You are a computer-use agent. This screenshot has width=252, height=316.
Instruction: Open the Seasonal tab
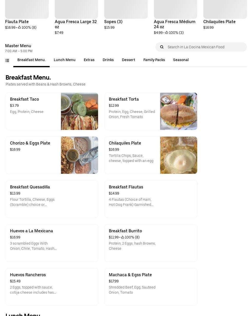tap(181, 60)
